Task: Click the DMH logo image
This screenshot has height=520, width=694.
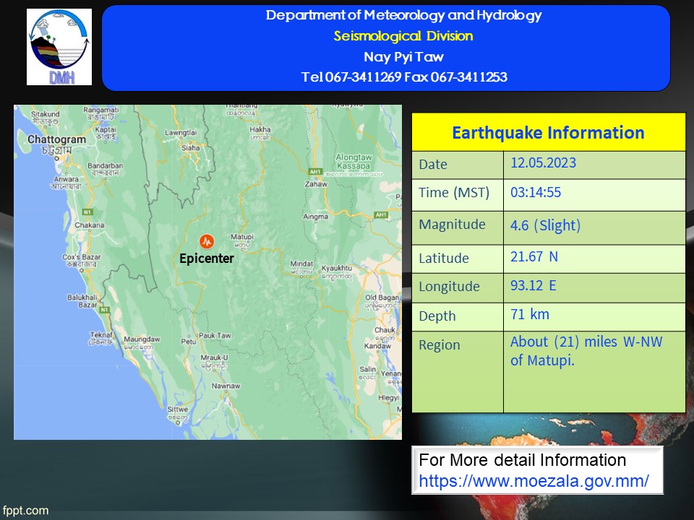Action: [59, 47]
